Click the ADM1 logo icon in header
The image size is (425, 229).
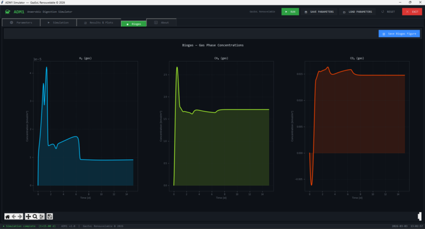[x=8, y=11]
